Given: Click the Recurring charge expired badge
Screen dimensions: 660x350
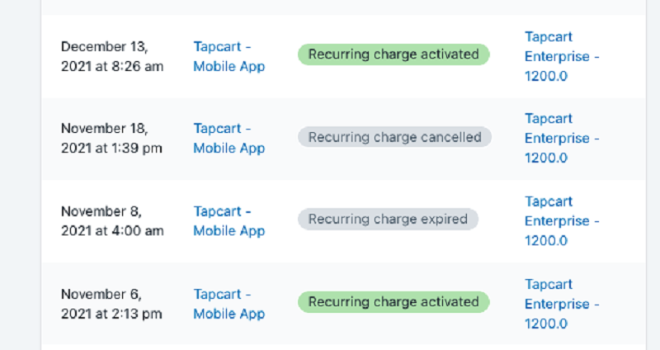Looking at the screenshot, I should point(388,220).
